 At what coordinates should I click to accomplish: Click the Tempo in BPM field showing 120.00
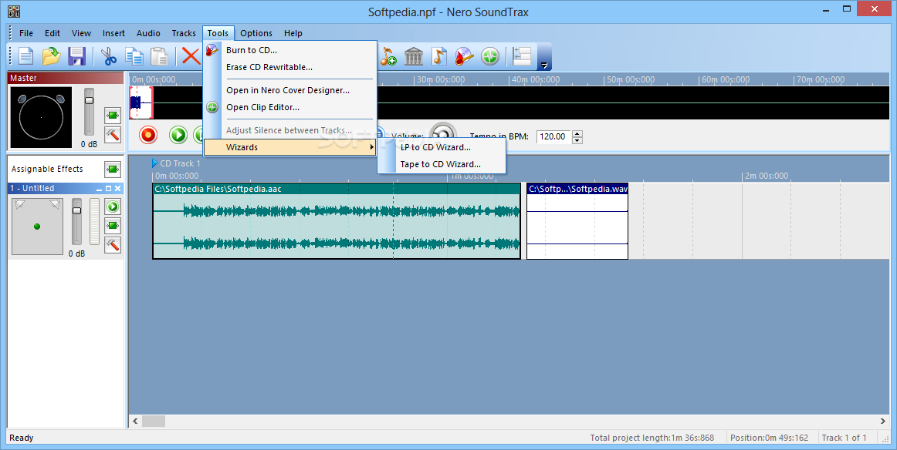553,137
